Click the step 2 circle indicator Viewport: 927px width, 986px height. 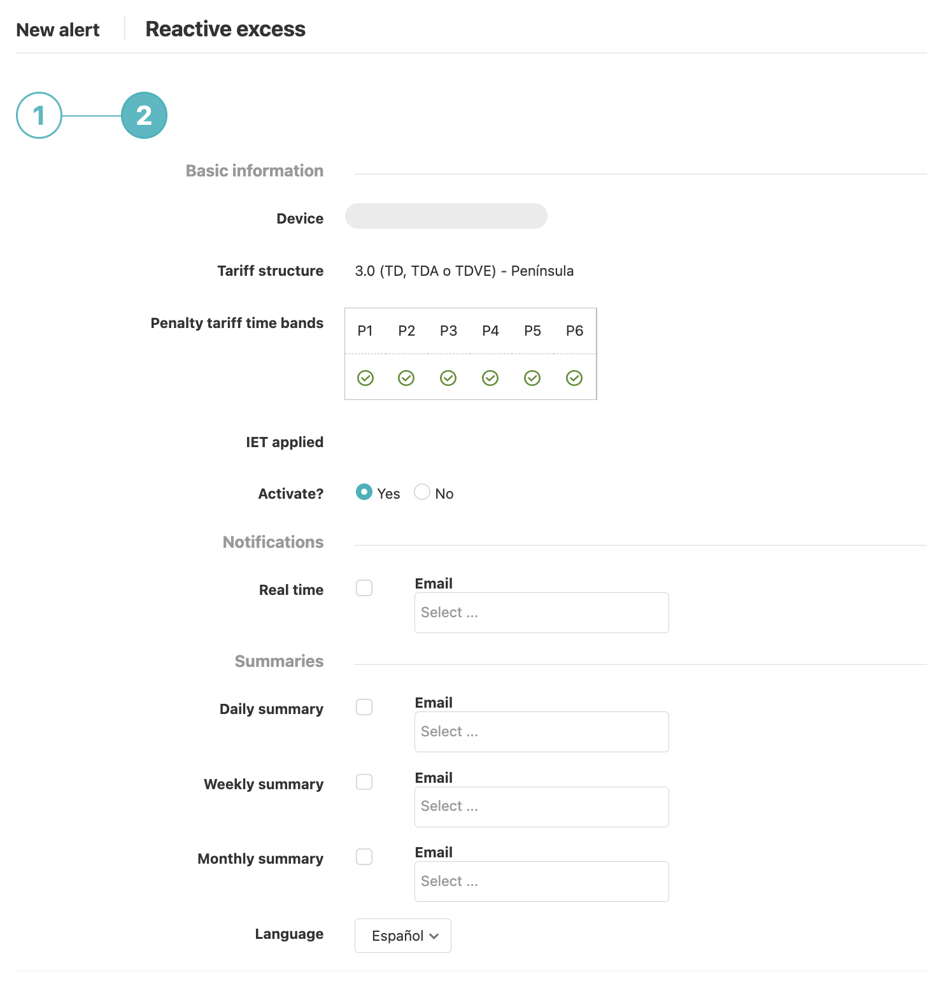(x=144, y=115)
